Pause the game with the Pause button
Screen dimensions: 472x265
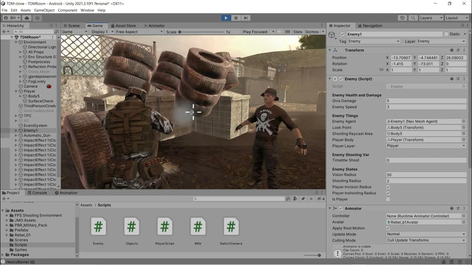[236, 18]
